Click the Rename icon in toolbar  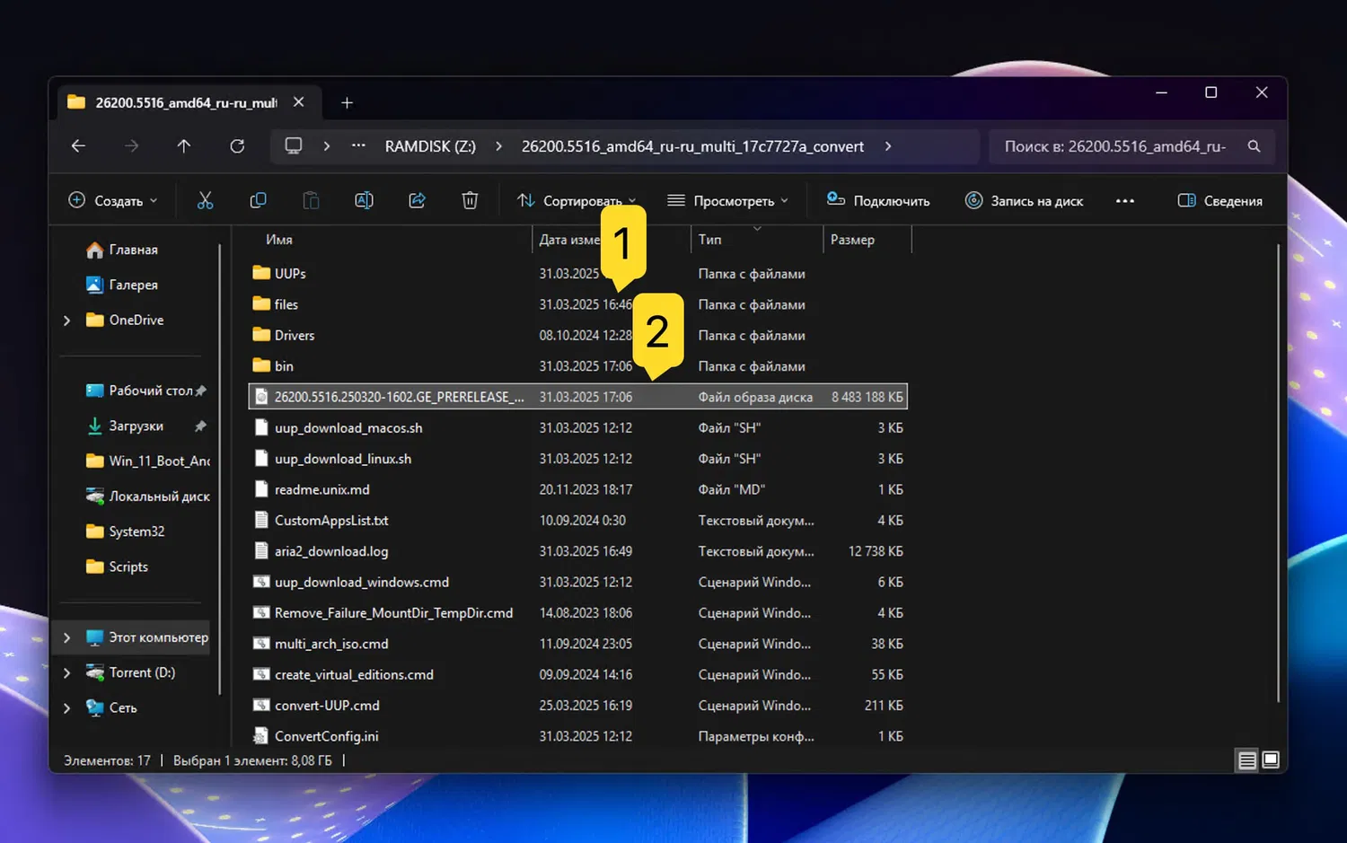point(364,200)
